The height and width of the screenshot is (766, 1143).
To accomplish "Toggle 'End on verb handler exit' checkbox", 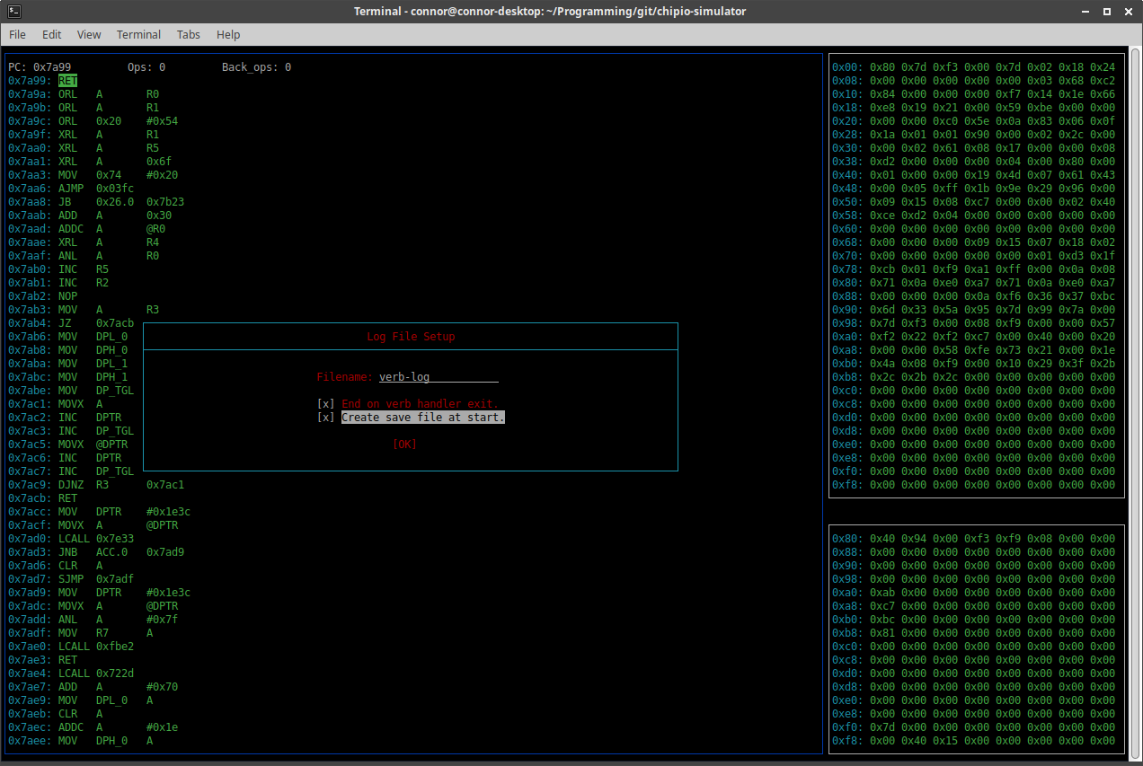I will [325, 404].
